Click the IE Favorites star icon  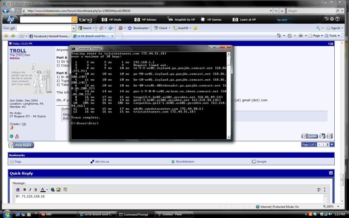click(x=6, y=36)
